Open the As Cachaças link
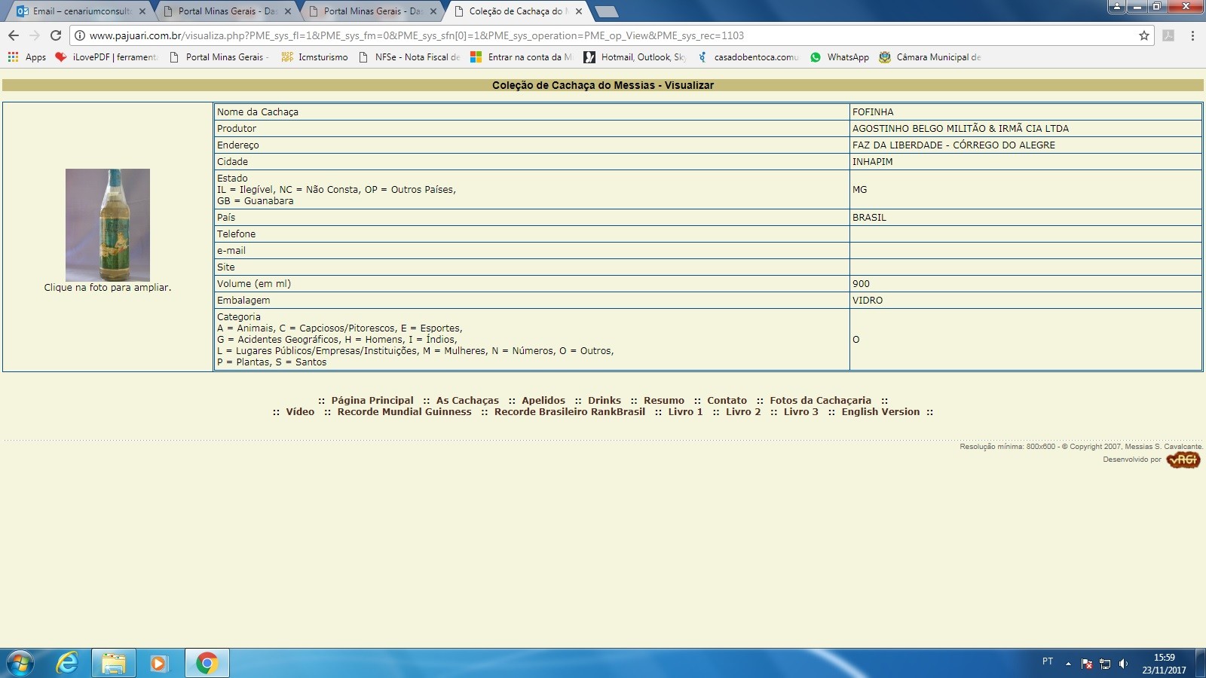 click(x=467, y=401)
